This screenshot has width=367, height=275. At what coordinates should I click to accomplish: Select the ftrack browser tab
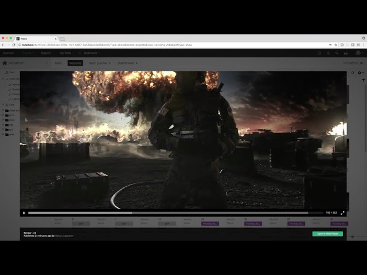click(36, 38)
